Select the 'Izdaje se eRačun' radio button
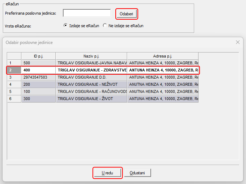 pos(65,26)
